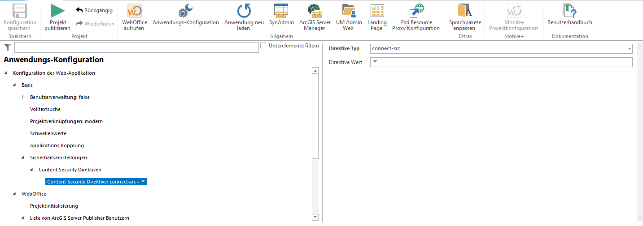Open Sprachpakete anpassen tool
Viewport: 643px width, 226px height.
point(465,11)
